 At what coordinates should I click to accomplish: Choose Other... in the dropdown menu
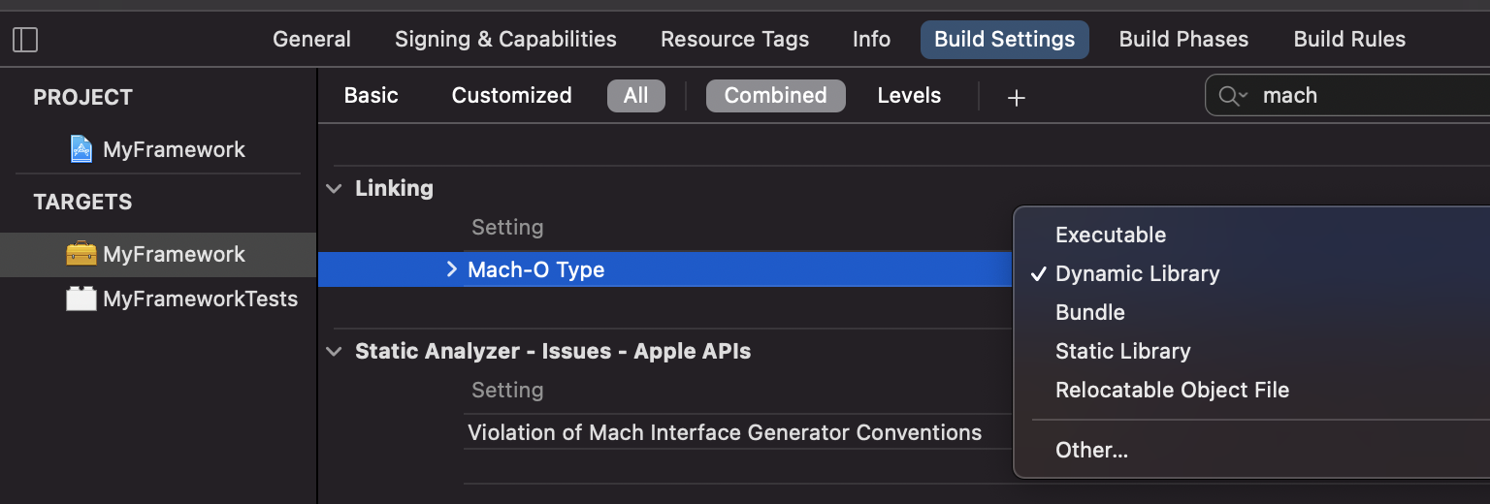click(x=1091, y=450)
